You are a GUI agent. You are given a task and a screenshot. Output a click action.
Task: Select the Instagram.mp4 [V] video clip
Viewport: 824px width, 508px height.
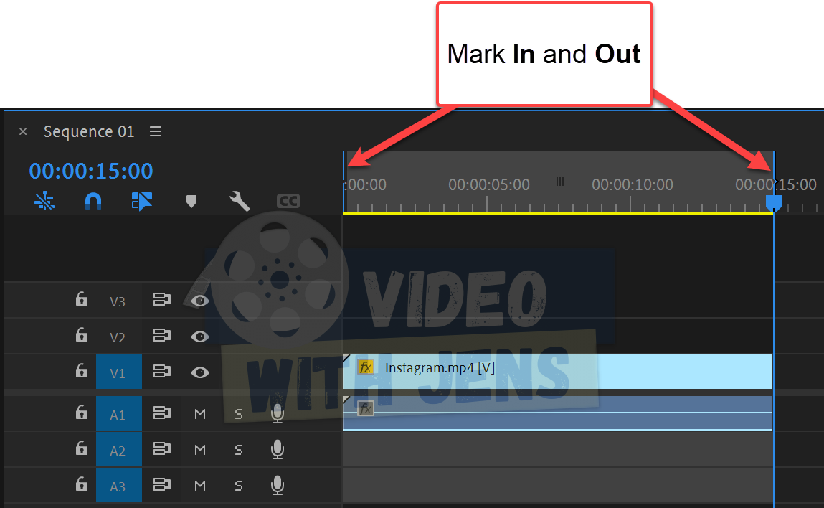557,372
